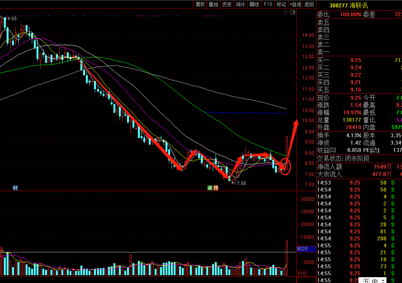Click the 涨跌 value 1.54
This screenshot has height=283, width=402.
(x=356, y=105)
